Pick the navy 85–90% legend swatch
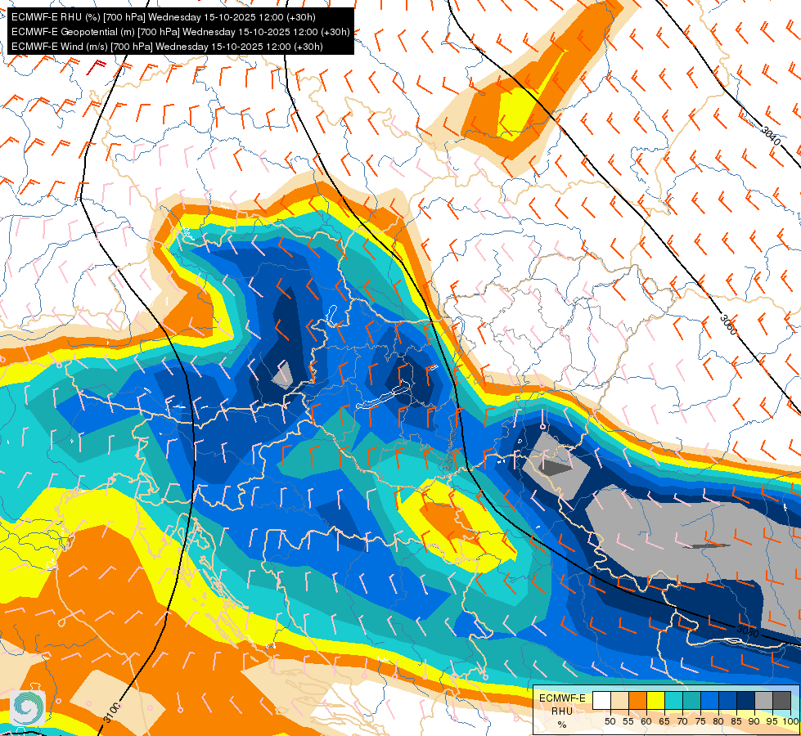 (746, 700)
